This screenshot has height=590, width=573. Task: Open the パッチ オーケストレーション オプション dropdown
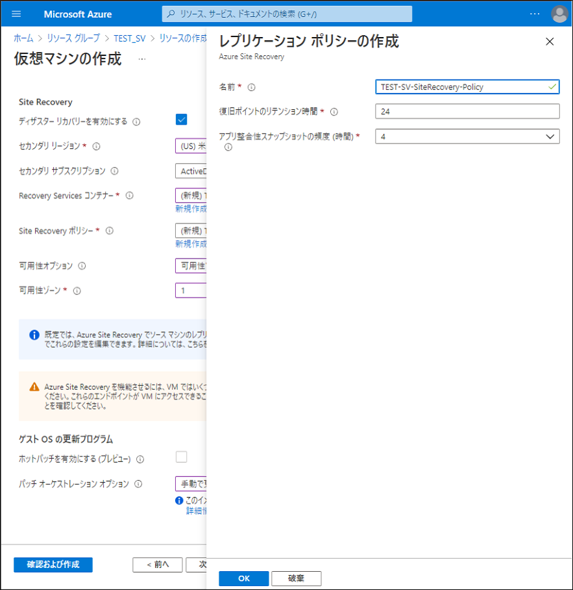click(191, 484)
